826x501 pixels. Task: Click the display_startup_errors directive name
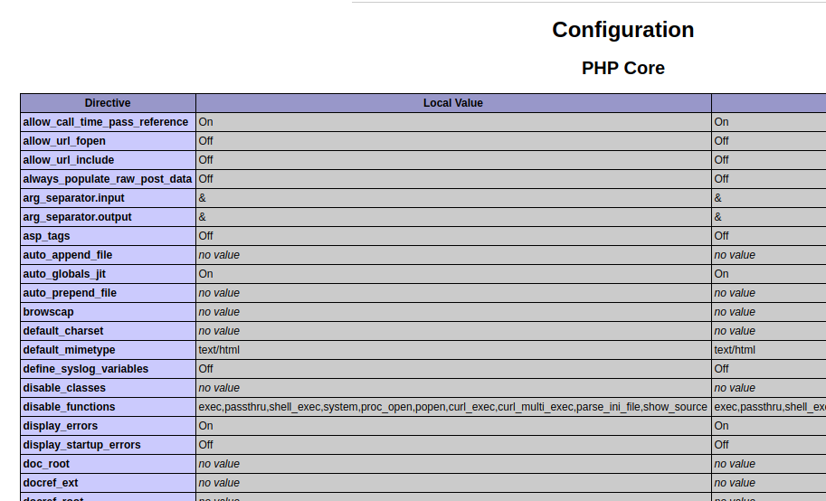pos(81,445)
